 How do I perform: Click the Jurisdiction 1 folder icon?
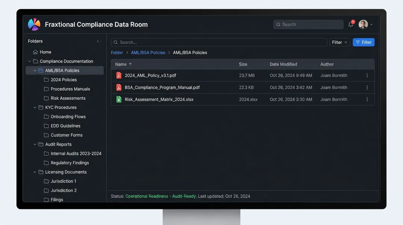(46, 181)
